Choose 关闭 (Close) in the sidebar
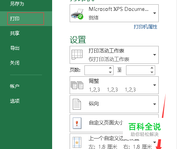The height and width of the screenshot is (149, 177). (x=15, y=63)
